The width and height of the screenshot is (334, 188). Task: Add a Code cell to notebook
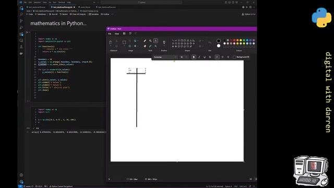(x=29, y=14)
